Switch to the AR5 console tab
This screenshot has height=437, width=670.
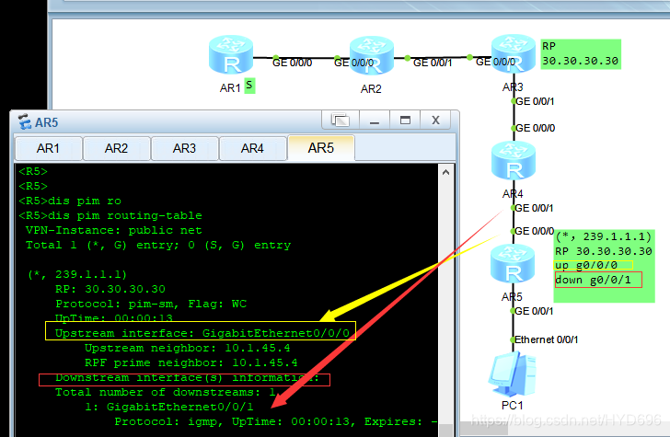[x=321, y=148]
